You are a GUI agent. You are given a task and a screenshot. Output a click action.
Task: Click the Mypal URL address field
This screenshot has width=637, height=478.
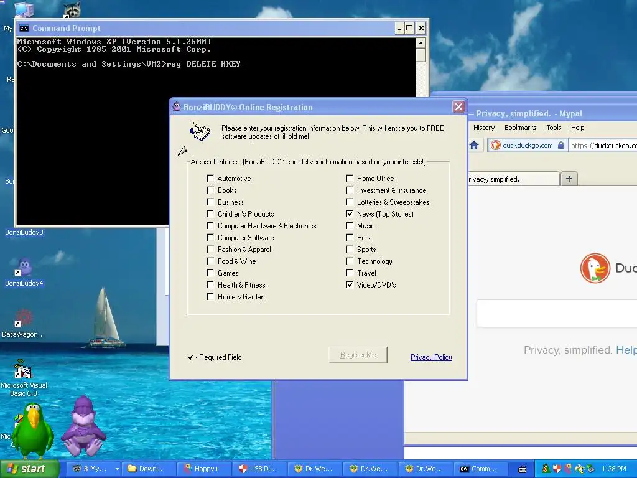(x=603, y=145)
